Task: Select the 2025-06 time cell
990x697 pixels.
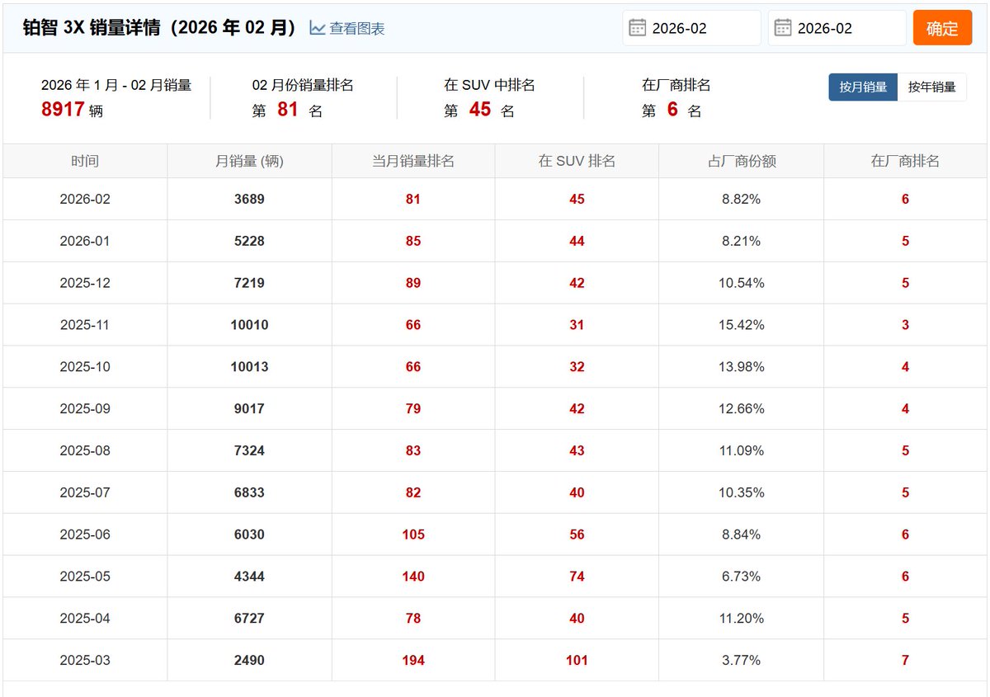Action: (x=85, y=535)
